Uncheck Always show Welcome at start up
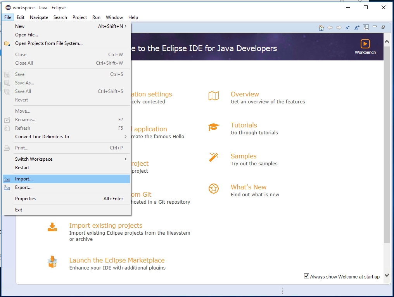394x297 pixels. [x=306, y=276]
